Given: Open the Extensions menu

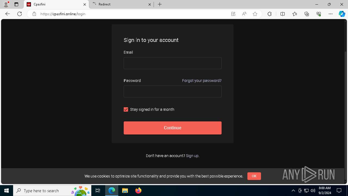Looking at the screenshot, I should click(x=269, y=14).
